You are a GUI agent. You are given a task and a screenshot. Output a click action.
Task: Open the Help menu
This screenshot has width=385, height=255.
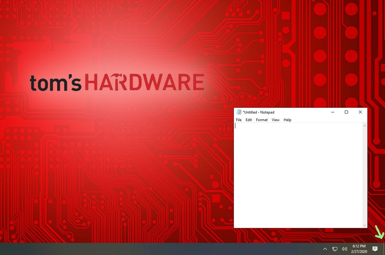[x=287, y=120]
